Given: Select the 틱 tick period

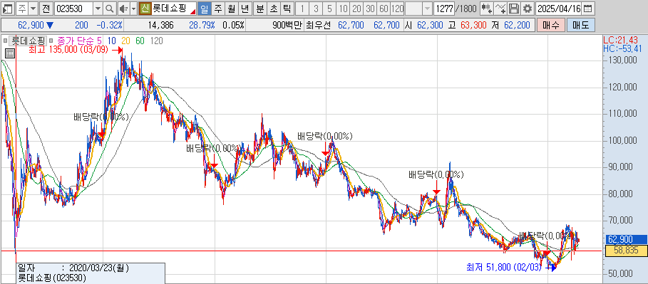Looking at the screenshot, I should click(287, 8).
